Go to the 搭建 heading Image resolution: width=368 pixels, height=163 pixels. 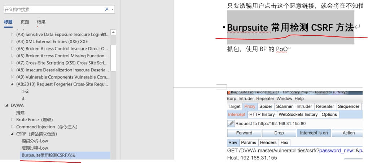[x=21, y=113]
